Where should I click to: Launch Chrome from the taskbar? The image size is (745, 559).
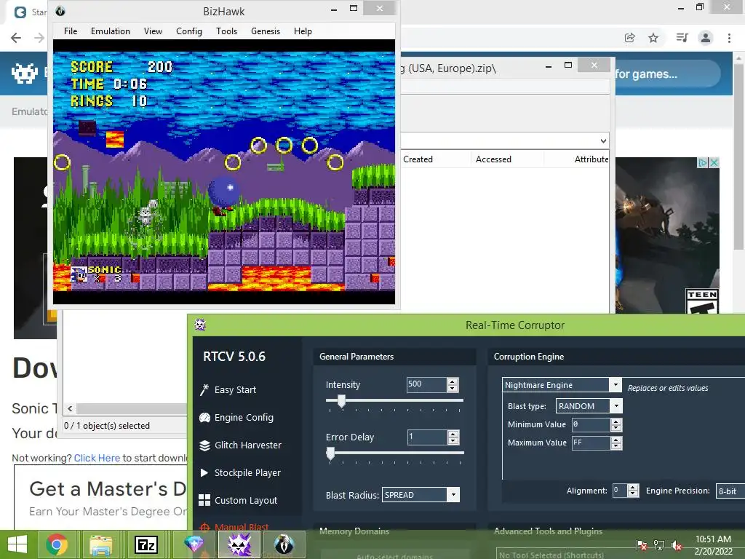(x=57, y=544)
